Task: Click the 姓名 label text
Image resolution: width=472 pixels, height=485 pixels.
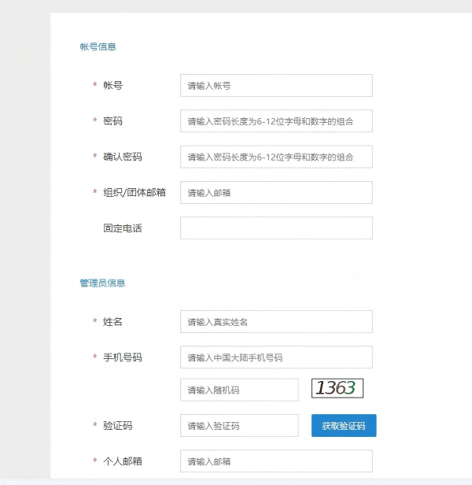Action: [112, 322]
